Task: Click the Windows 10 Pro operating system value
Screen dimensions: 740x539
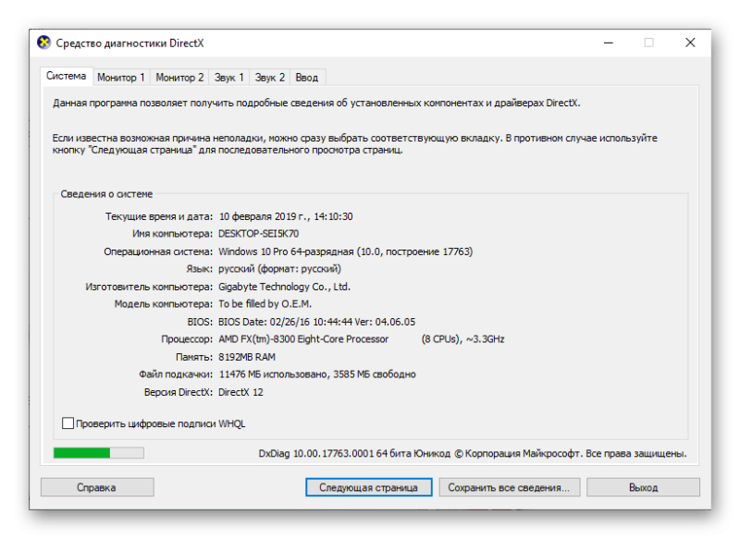Action: point(345,251)
